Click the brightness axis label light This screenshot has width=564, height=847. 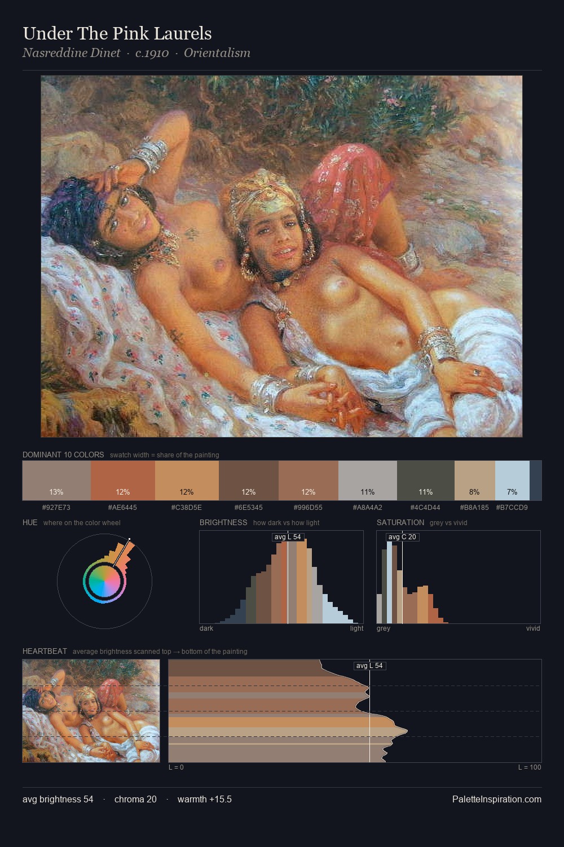point(356,628)
